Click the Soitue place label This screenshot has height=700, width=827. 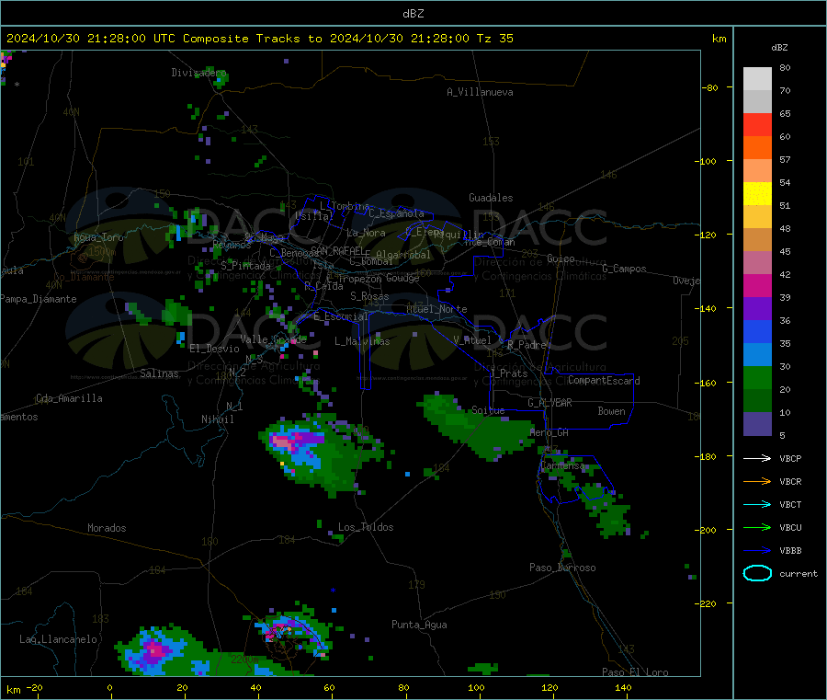tap(488, 409)
